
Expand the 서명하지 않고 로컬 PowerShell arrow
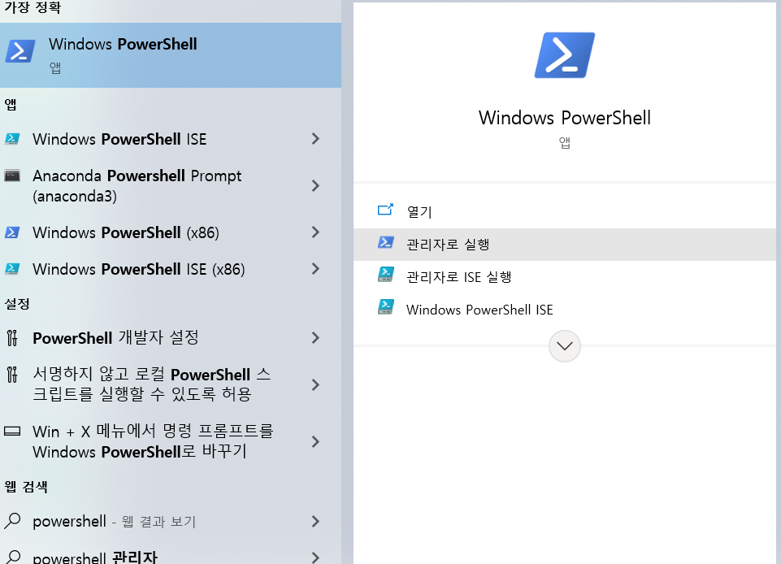tap(315, 384)
